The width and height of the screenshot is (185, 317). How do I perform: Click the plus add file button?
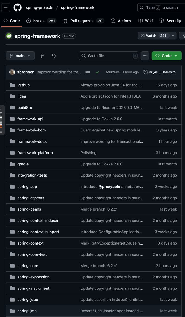tap(145, 56)
